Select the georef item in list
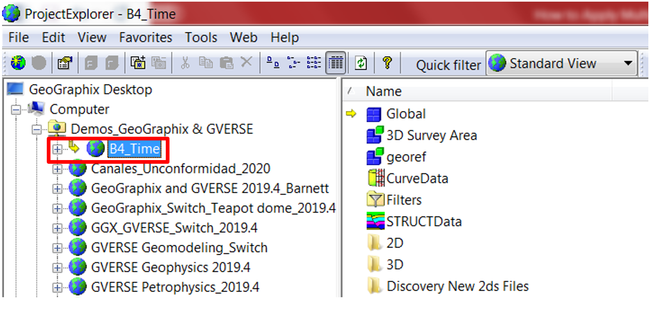Screen dimensions: 650x314 (x=406, y=157)
